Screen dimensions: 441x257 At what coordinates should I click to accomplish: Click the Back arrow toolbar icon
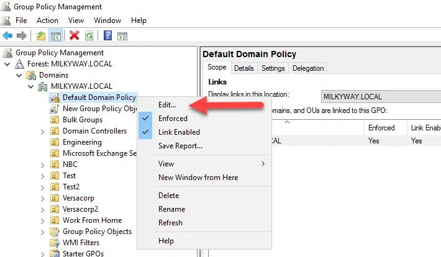point(7,36)
